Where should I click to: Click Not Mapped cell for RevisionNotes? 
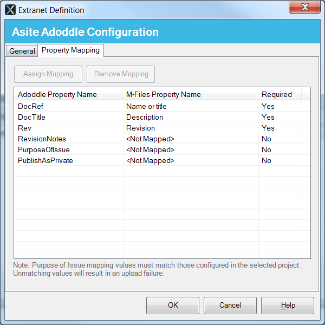[x=150, y=139]
